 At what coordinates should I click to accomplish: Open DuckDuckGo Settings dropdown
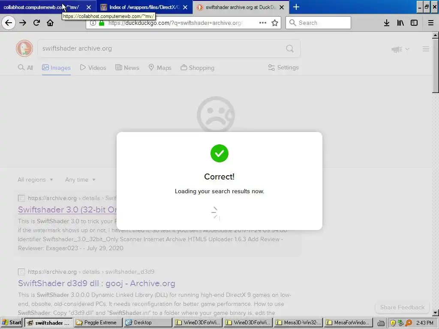point(283,67)
